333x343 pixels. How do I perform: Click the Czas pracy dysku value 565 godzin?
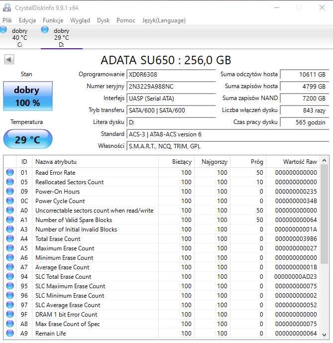pos(305,122)
